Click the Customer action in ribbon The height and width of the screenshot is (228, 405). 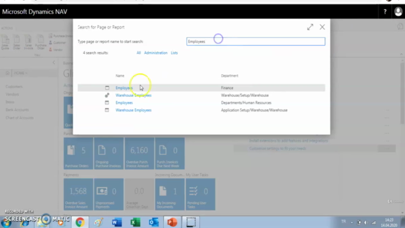point(58,42)
